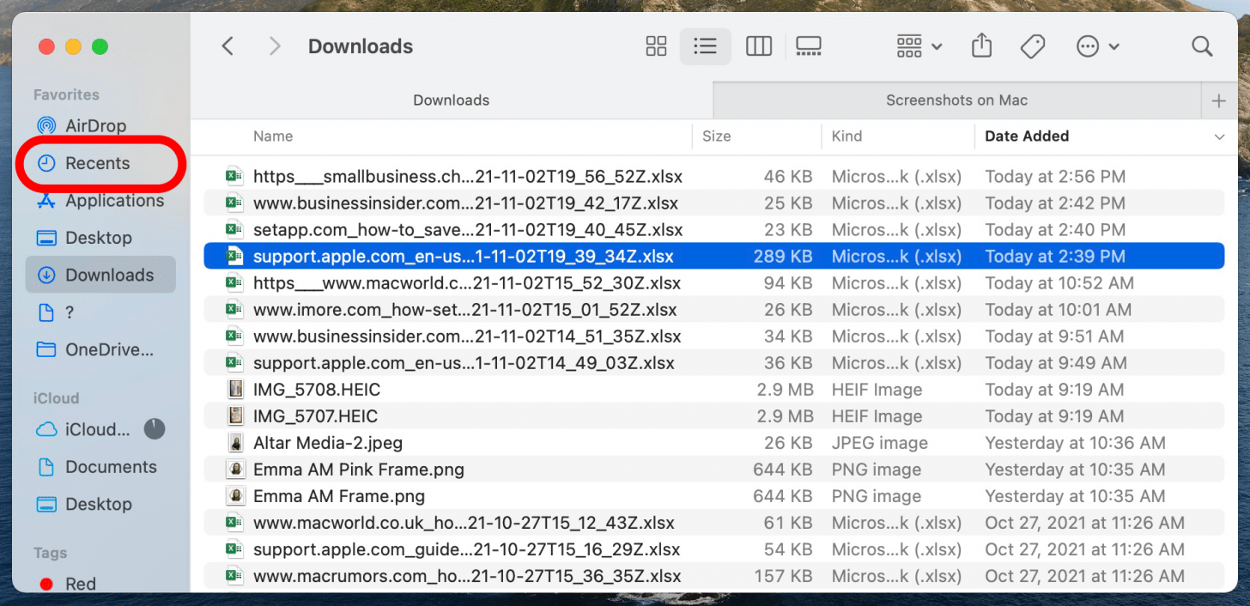Select the highlighted support.apple.com 289 KB file

click(x=714, y=257)
